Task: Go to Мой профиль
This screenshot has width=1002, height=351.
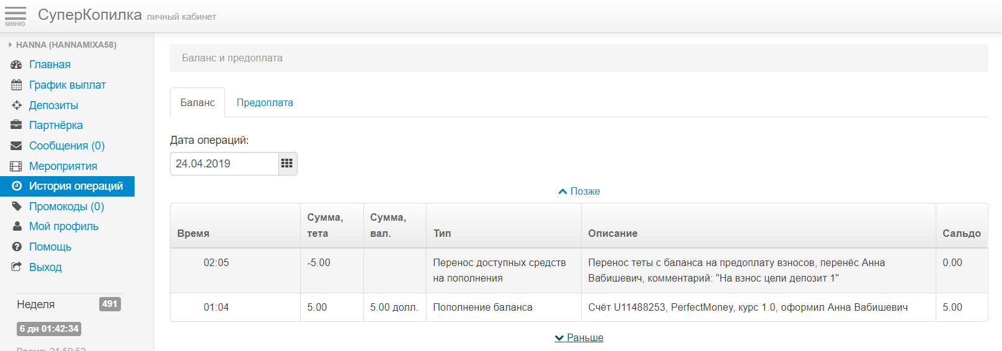Action: click(64, 226)
